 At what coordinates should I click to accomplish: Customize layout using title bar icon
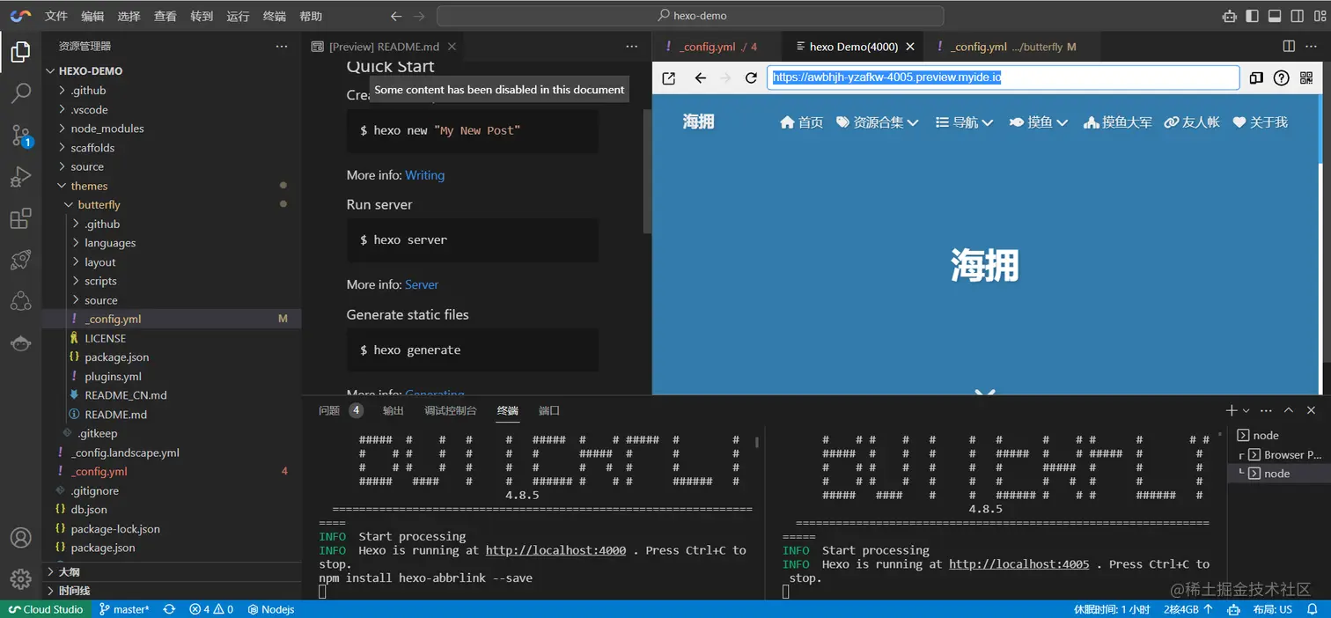1319,16
